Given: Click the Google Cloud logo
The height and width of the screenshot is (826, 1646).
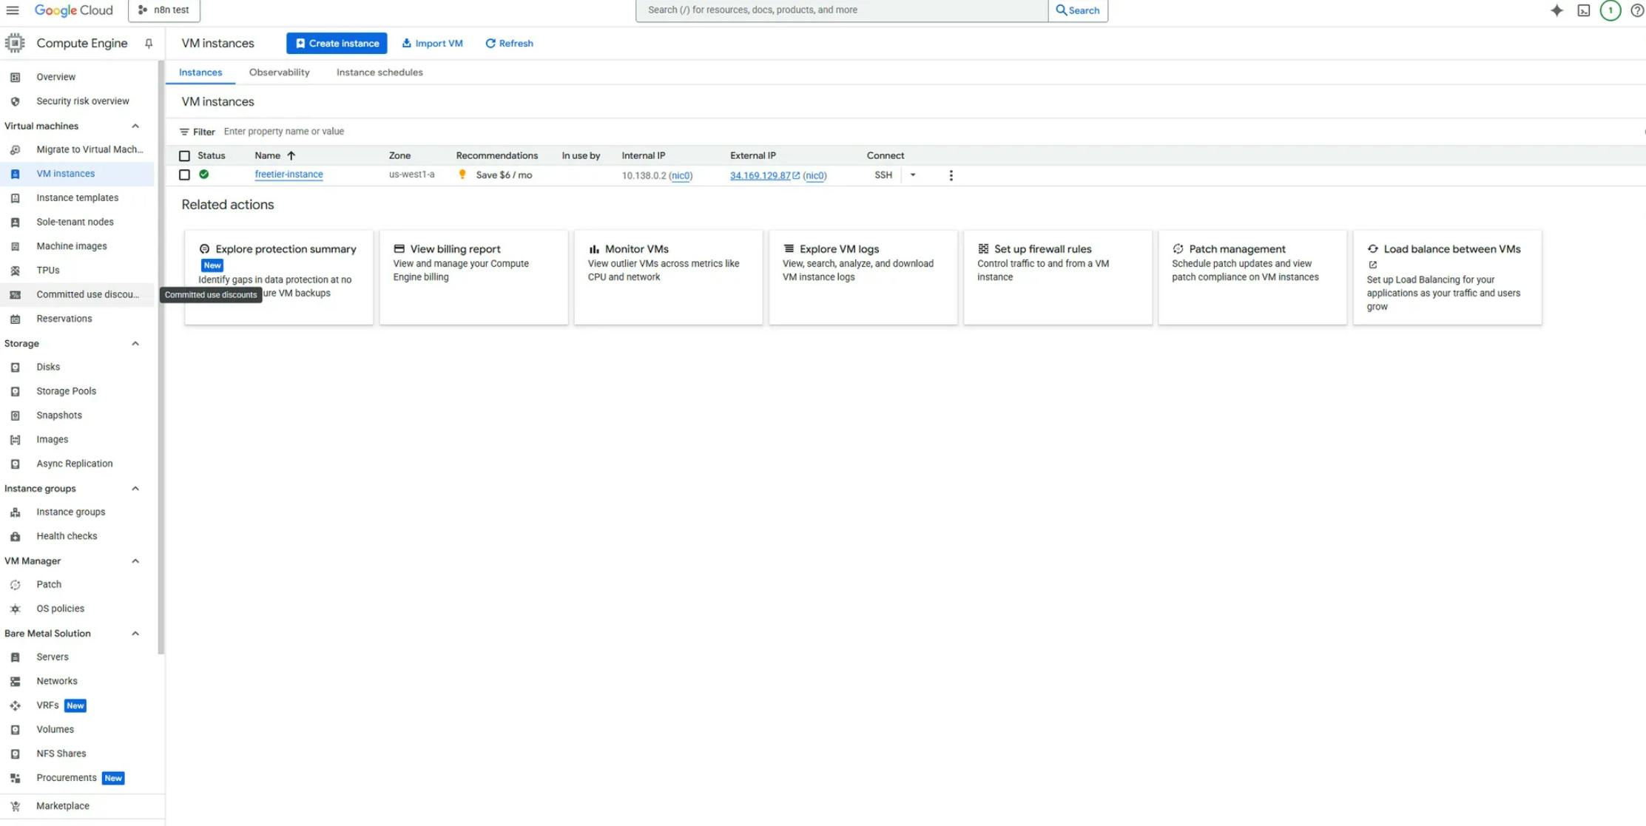Looking at the screenshot, I should pyautogui.click(x=74, y=10).
